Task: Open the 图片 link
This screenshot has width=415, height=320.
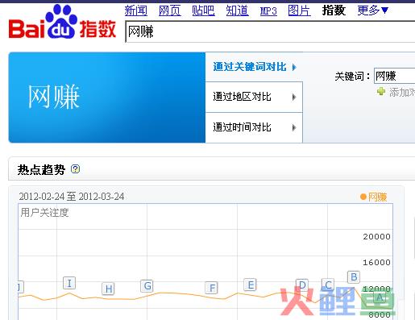Action: (x=299, y=10)
